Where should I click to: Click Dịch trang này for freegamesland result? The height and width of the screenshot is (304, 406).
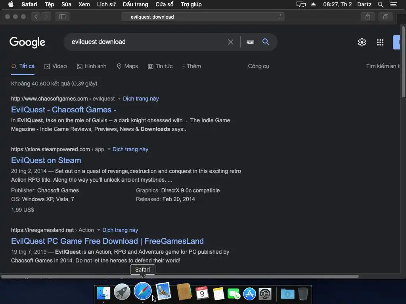pyautogui.click(x=120, y=230)
